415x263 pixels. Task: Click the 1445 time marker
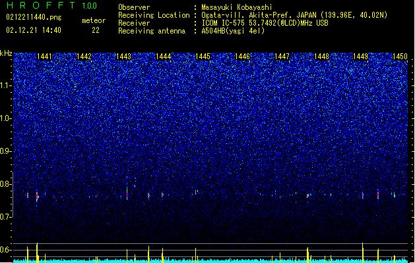203,57
